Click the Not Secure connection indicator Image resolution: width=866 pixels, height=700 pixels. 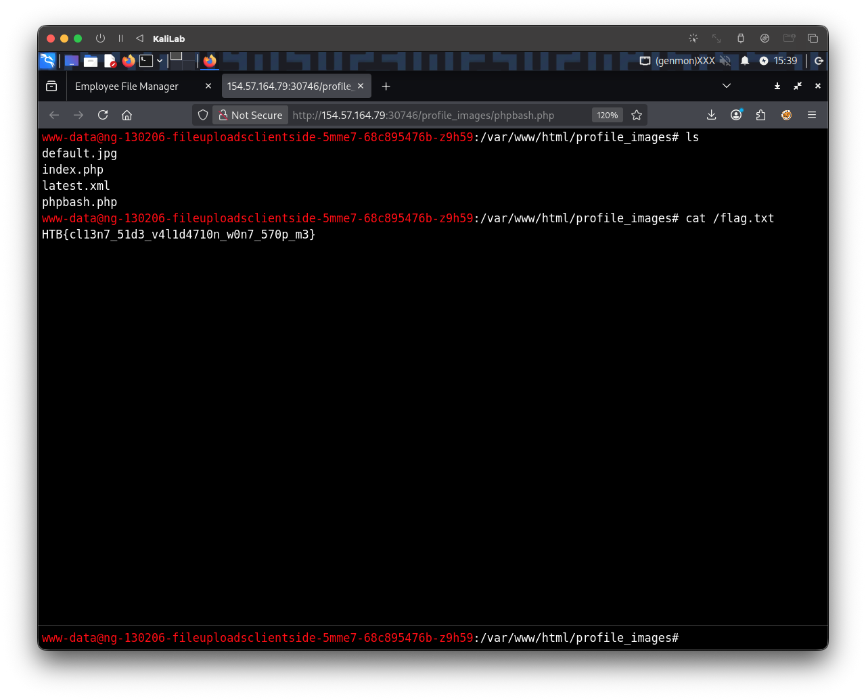tap(250, 115)
